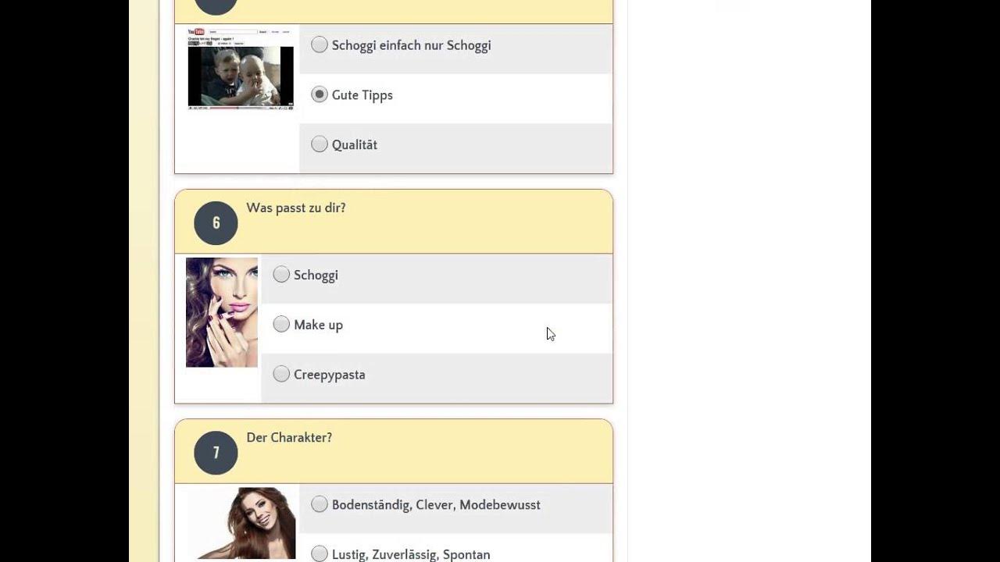
Task: Pick 'Bodenständig, Clever, Modebewusst' radio option
Action: (x=320, y=504)
